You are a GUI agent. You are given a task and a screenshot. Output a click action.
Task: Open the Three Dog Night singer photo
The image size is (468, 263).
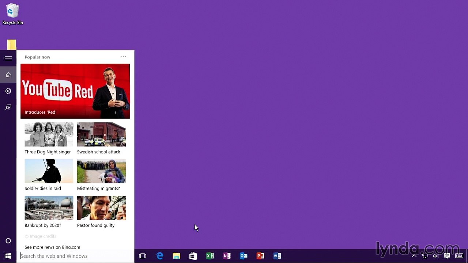pos(49,134)
